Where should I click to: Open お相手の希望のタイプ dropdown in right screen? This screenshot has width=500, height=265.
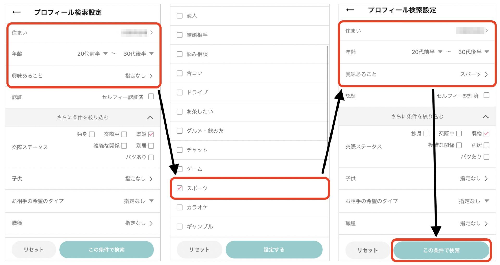[473, 201]
